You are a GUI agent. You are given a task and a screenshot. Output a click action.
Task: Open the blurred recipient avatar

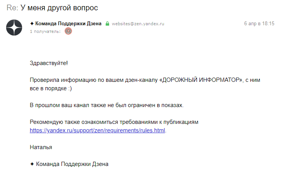pos(68,31)
